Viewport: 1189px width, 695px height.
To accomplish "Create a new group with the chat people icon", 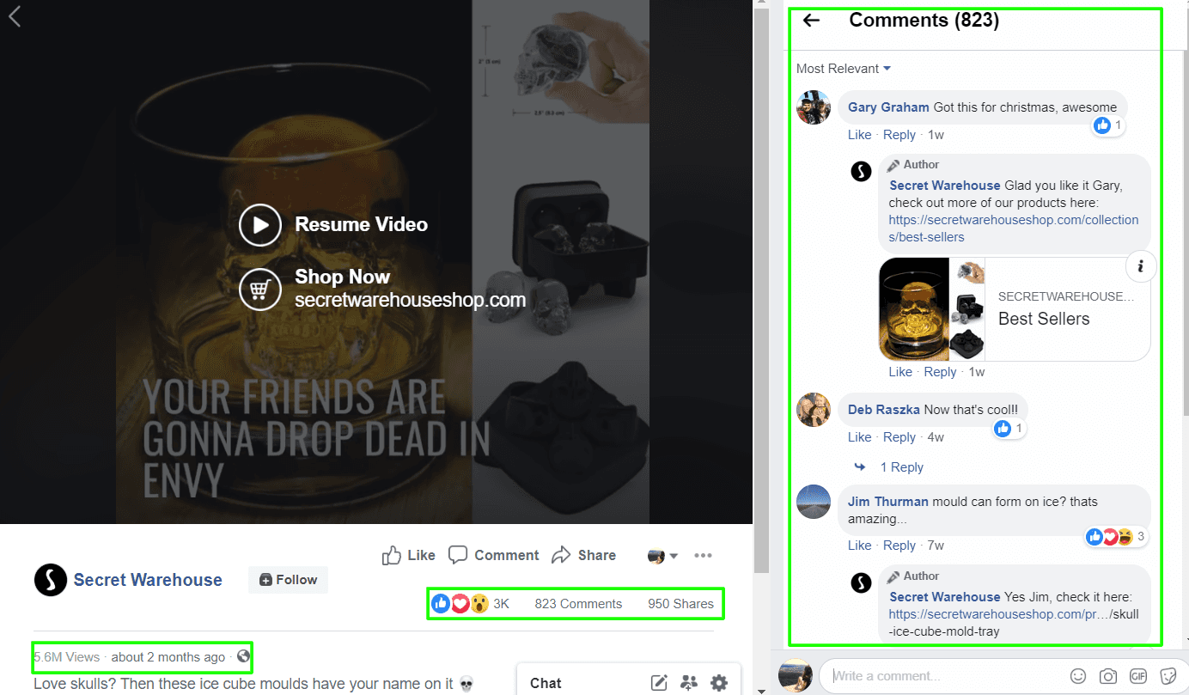I will (689, 683).
